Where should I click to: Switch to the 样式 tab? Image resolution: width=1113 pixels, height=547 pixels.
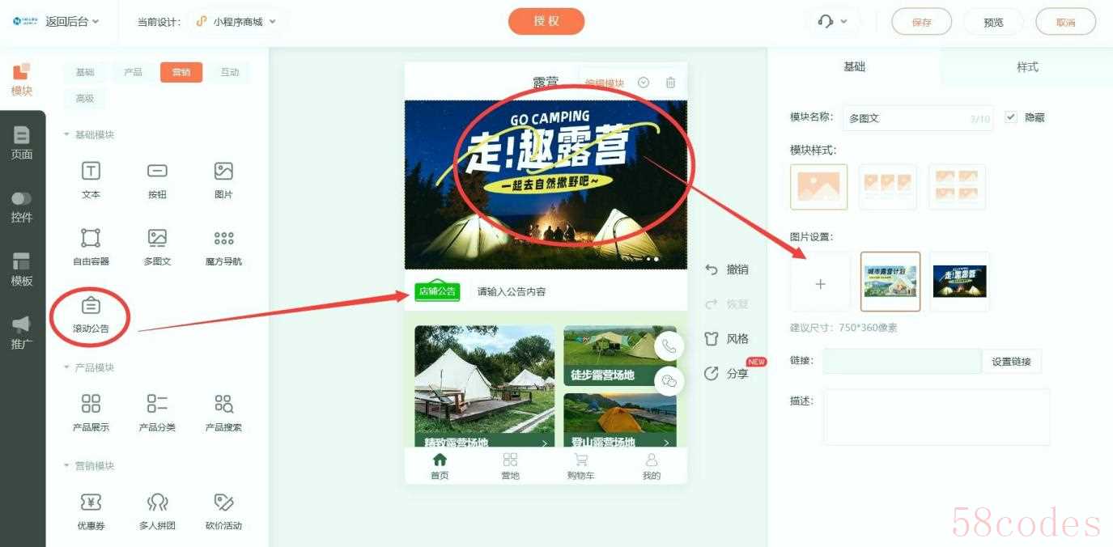[x=1026, y=67]
